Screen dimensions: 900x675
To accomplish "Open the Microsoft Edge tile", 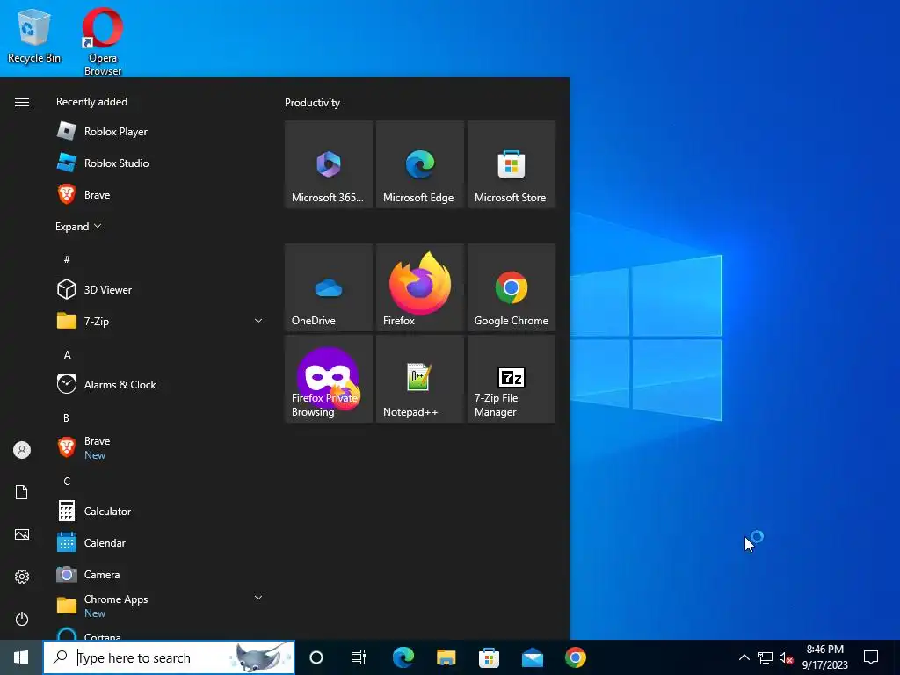I will pos(419,164).
